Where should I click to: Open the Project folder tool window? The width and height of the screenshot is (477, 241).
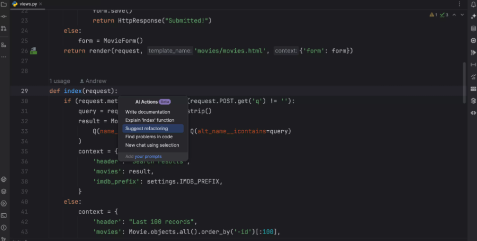click(x=3, y=5)
